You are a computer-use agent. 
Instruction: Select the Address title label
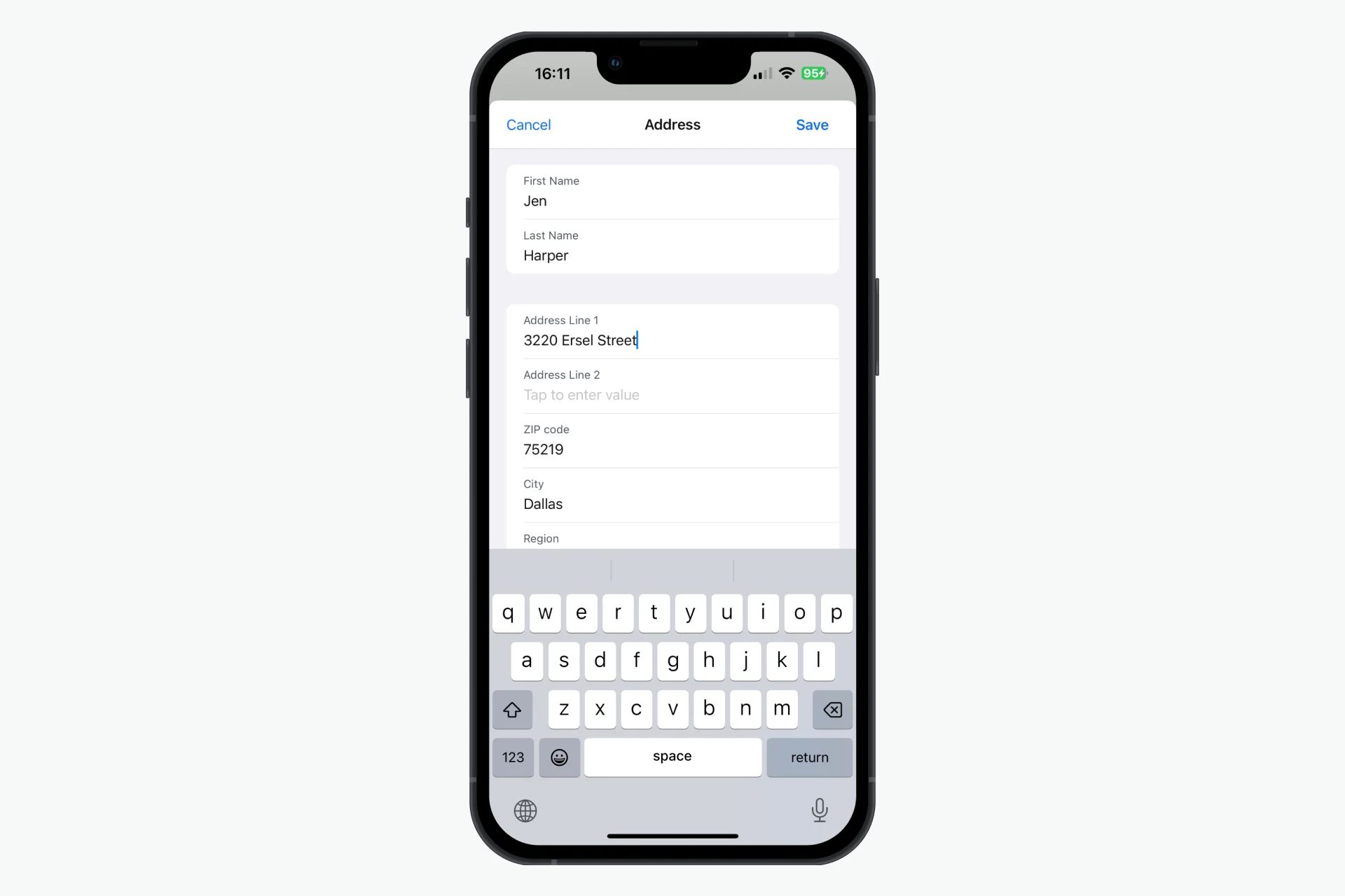(672, 124)
